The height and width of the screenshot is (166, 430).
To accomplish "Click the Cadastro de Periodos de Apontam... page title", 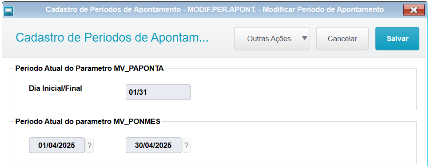I will [112, 38].
